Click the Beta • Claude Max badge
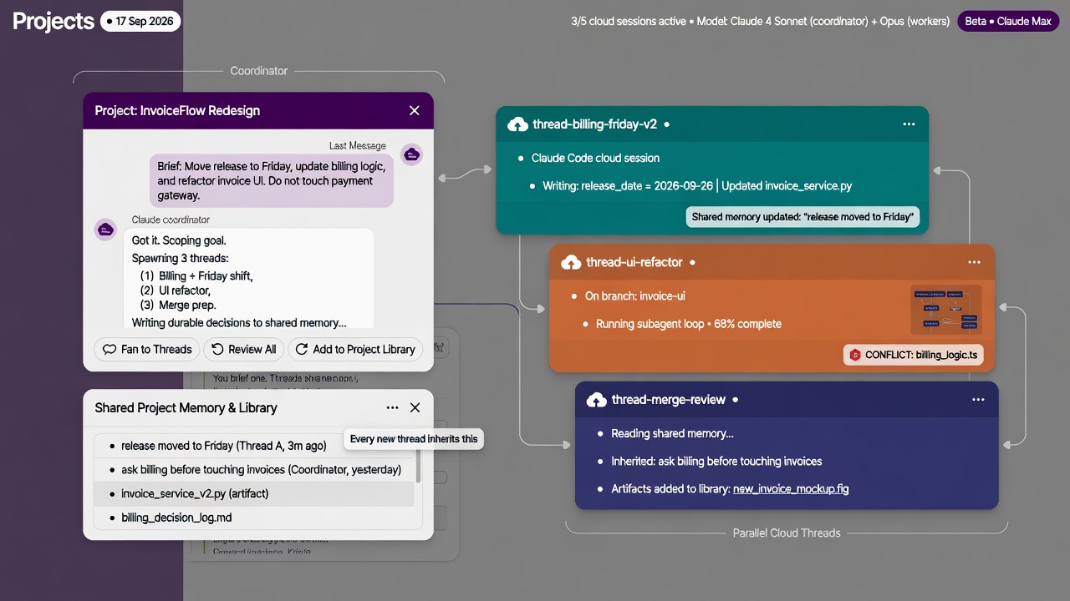The height and width of the screenshot is (601, 1070). tap(1008, 21)
